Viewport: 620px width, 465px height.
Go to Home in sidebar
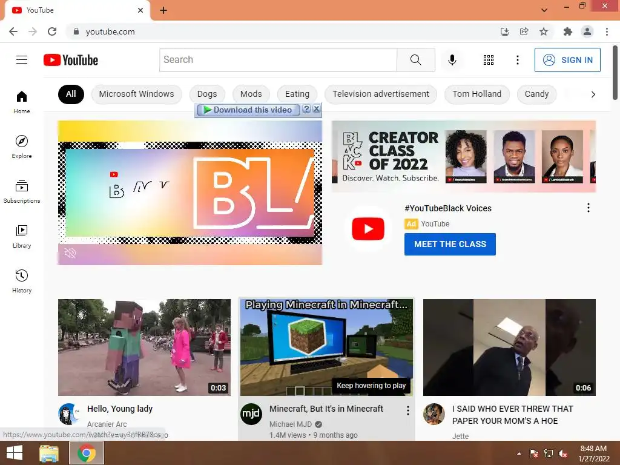tap(22, 102)
